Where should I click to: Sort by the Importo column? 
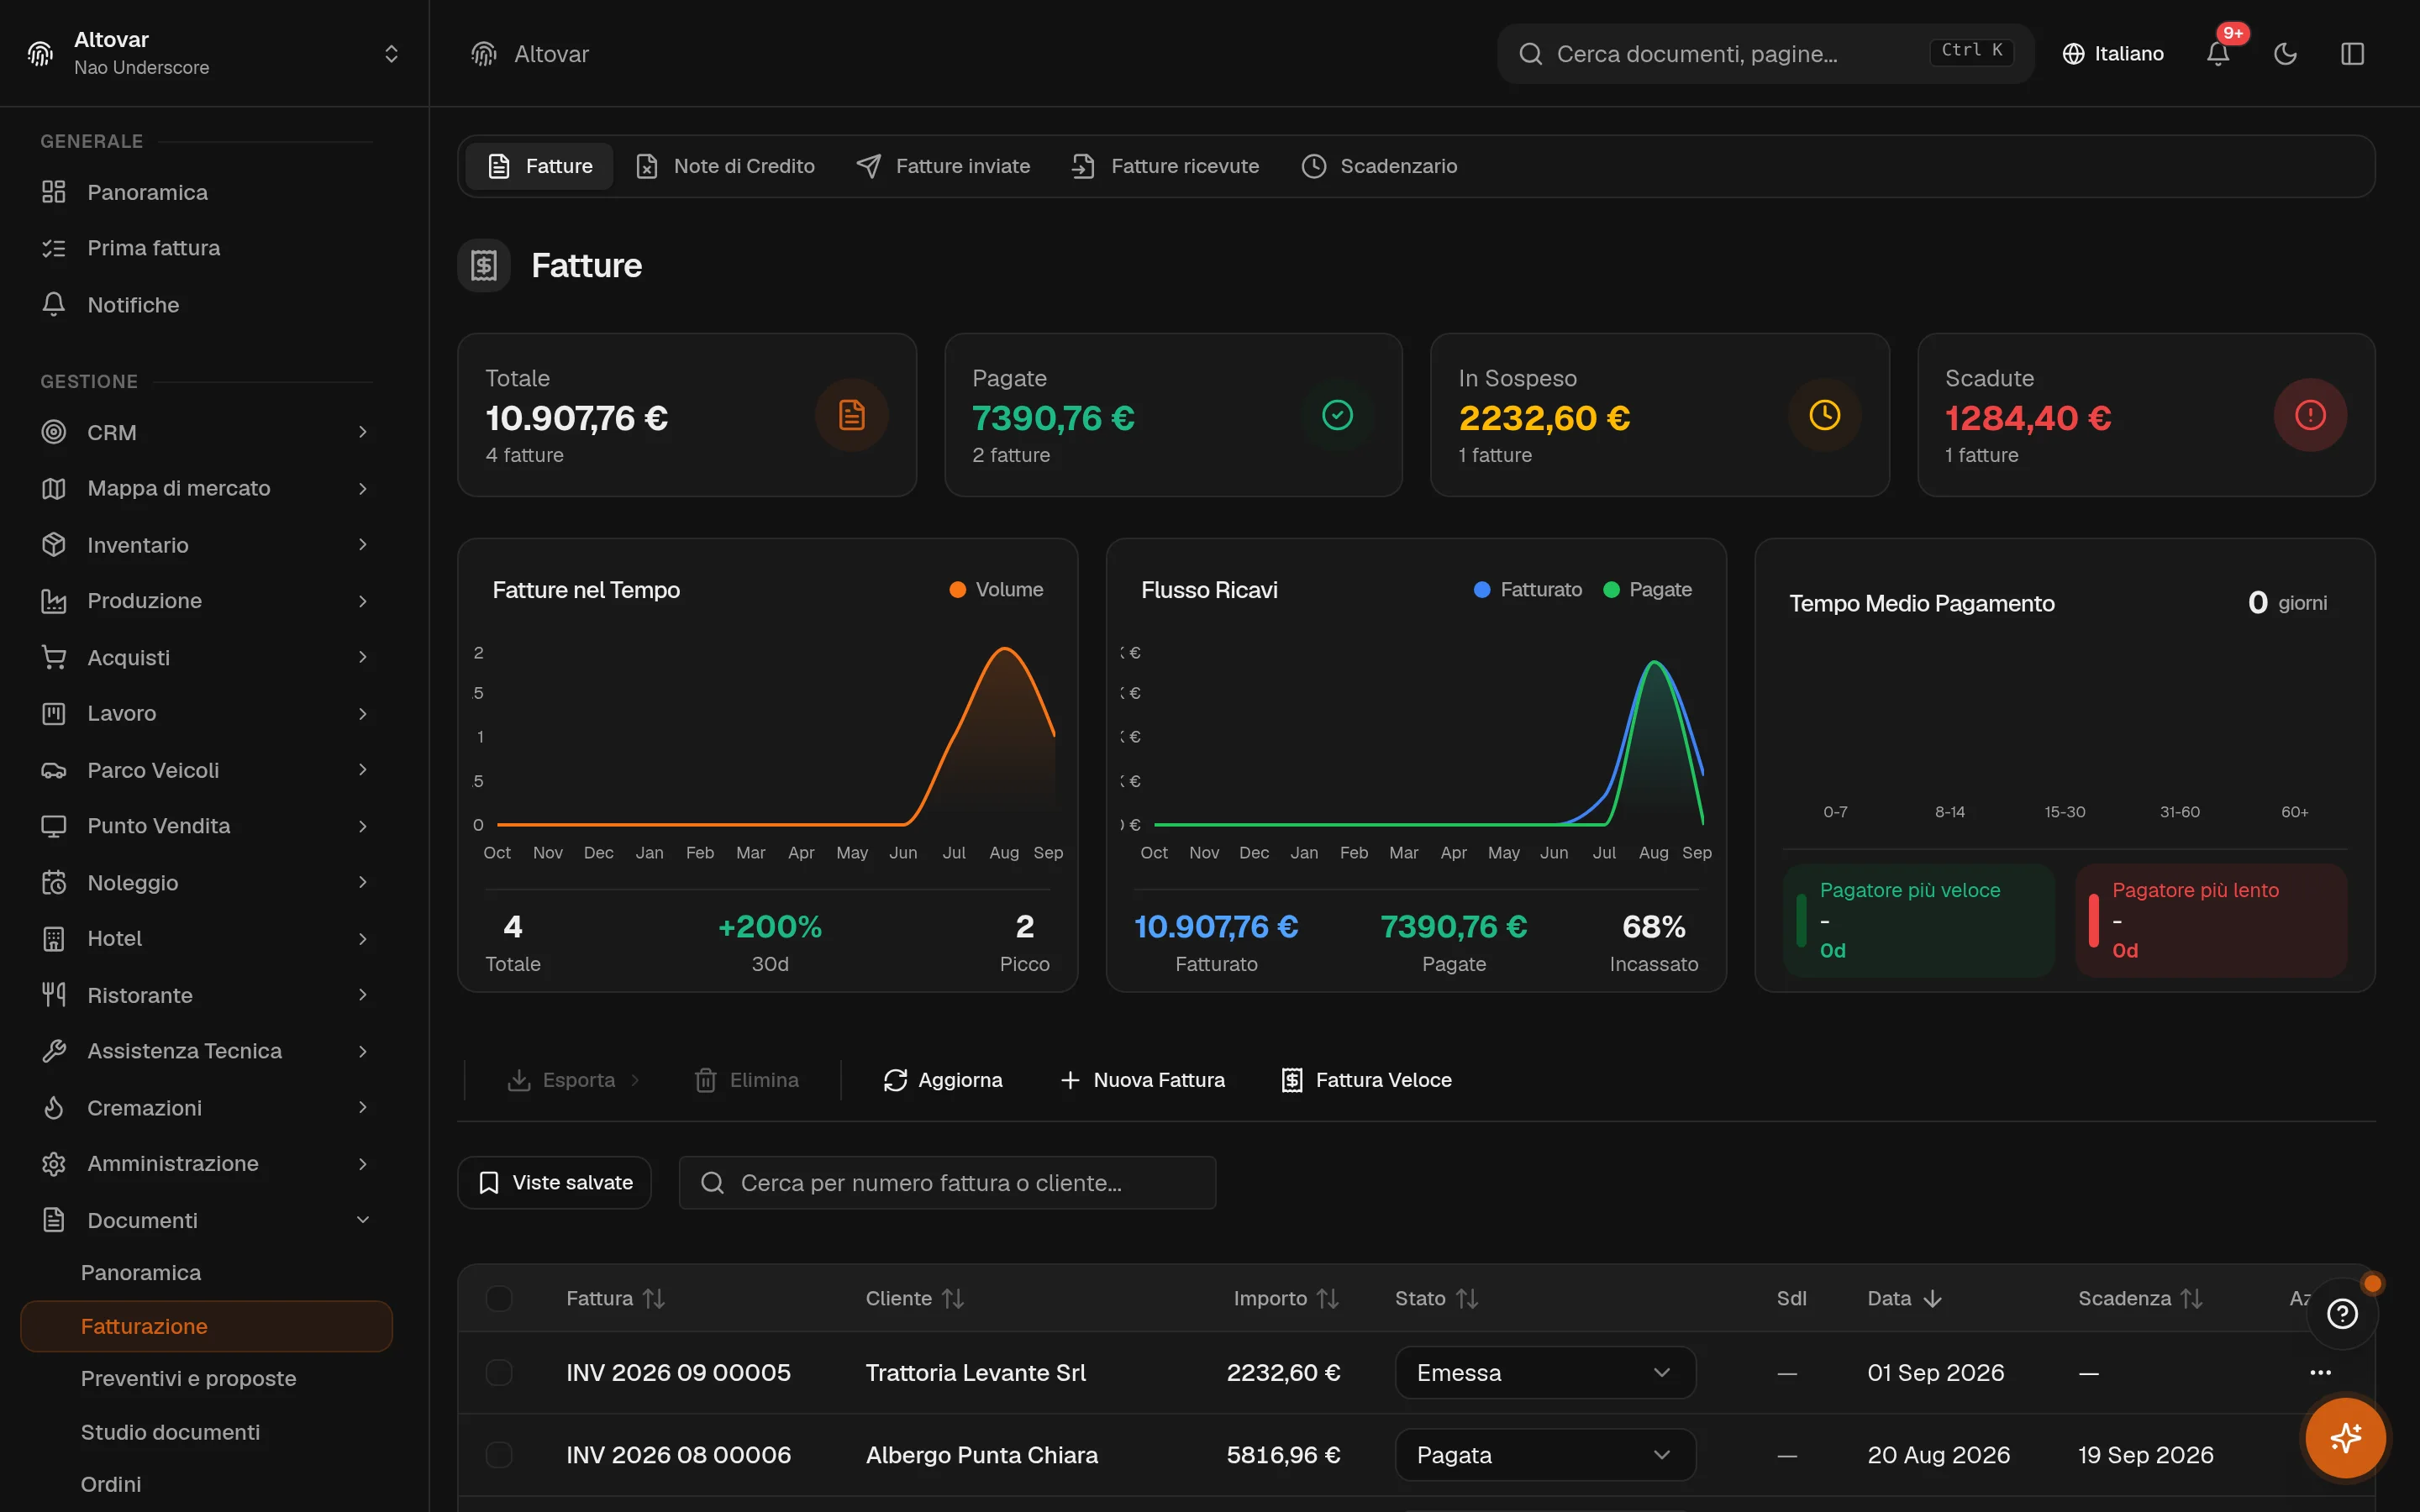coord(1286,1298)
